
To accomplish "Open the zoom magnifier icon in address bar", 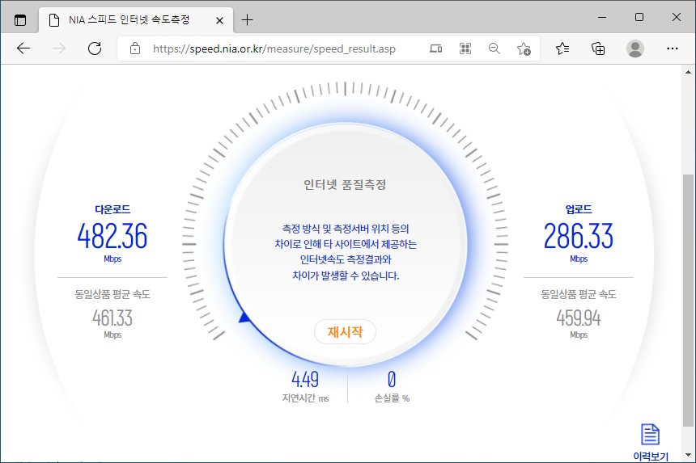I will 494,48.
